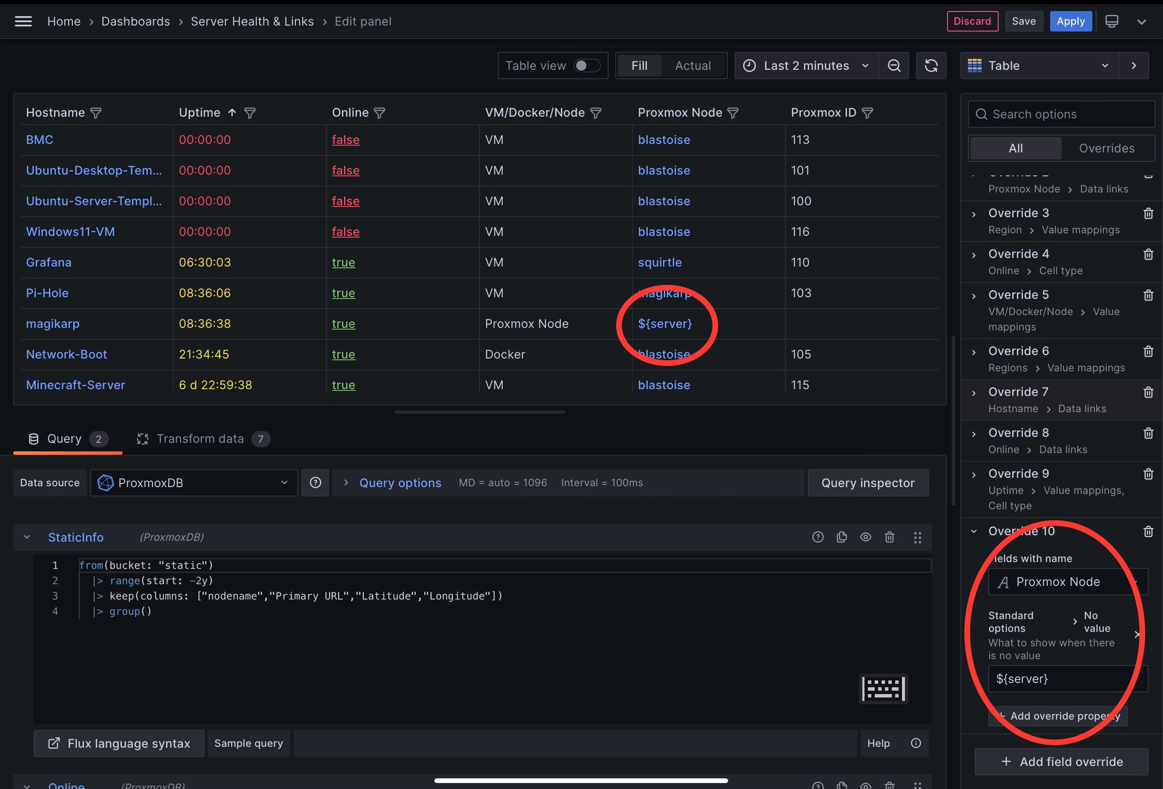Click the Save button

coord(1023,21)
